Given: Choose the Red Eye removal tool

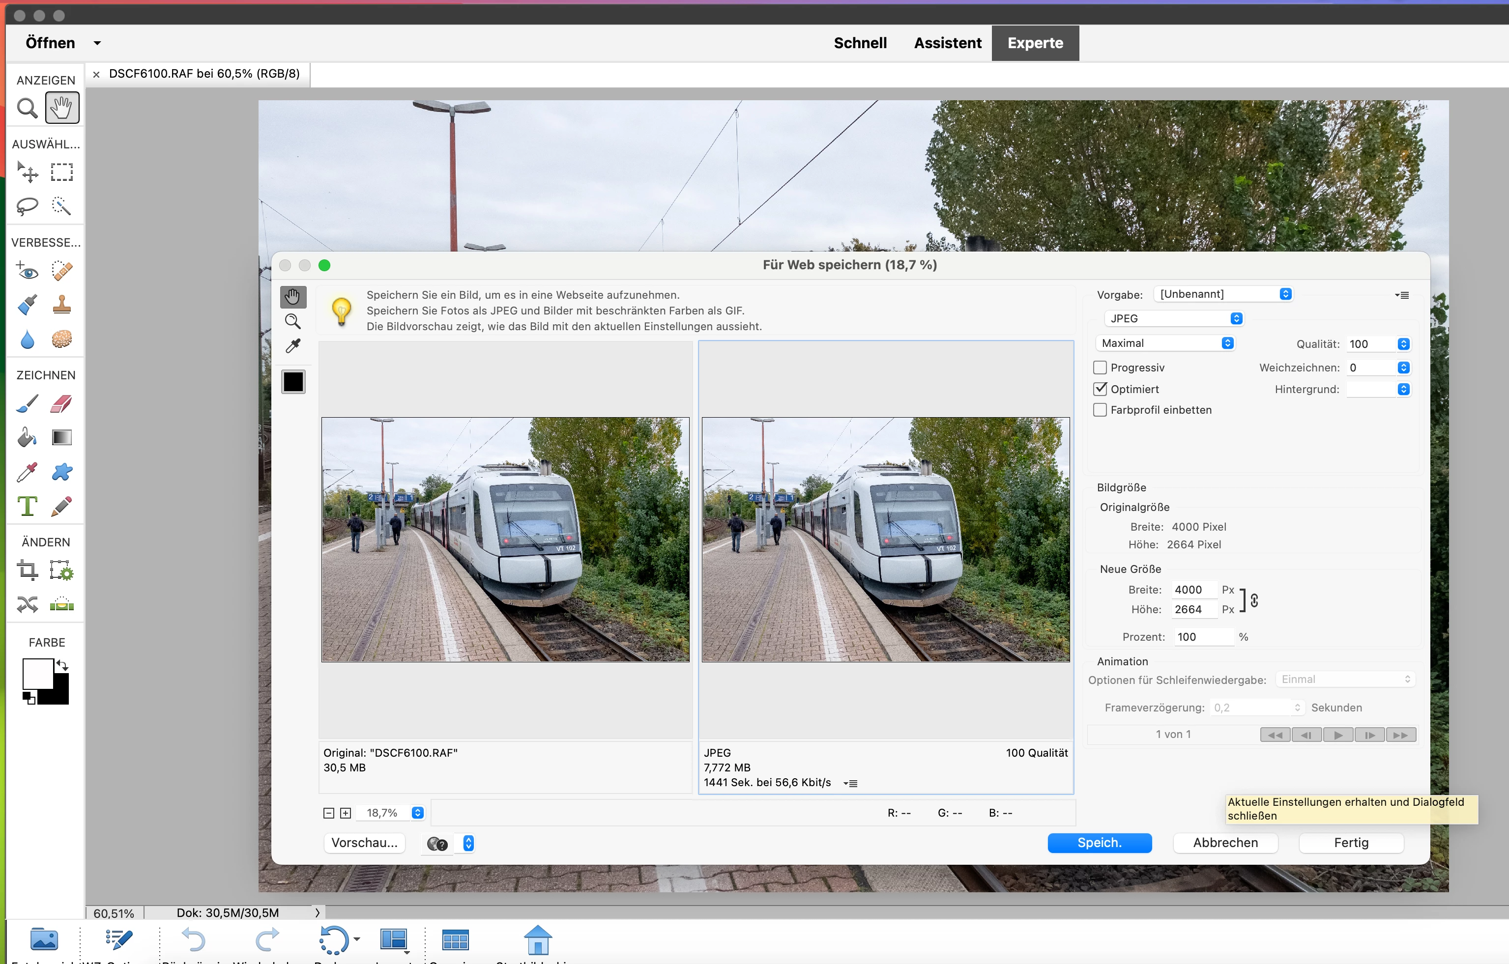Looking at the screenshot, I should [27, 271].
